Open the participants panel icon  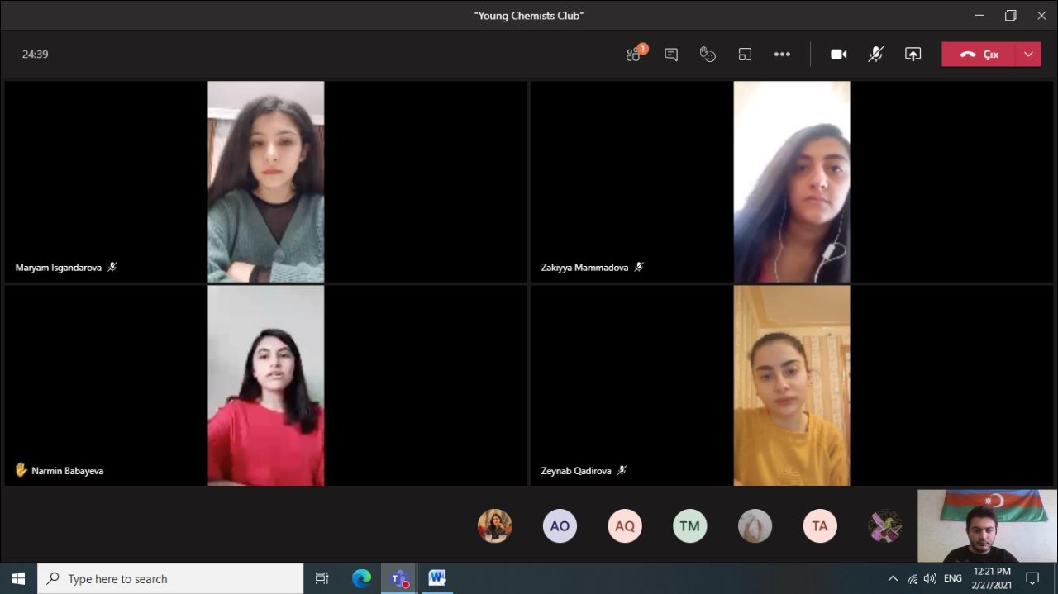tap(634, 55)
